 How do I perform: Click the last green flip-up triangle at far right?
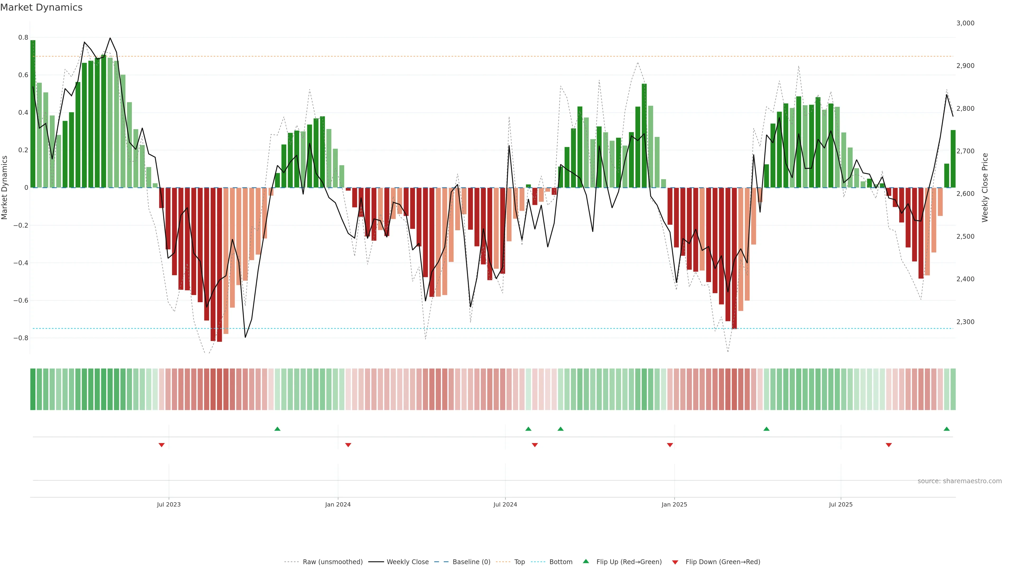click(947, 429)
